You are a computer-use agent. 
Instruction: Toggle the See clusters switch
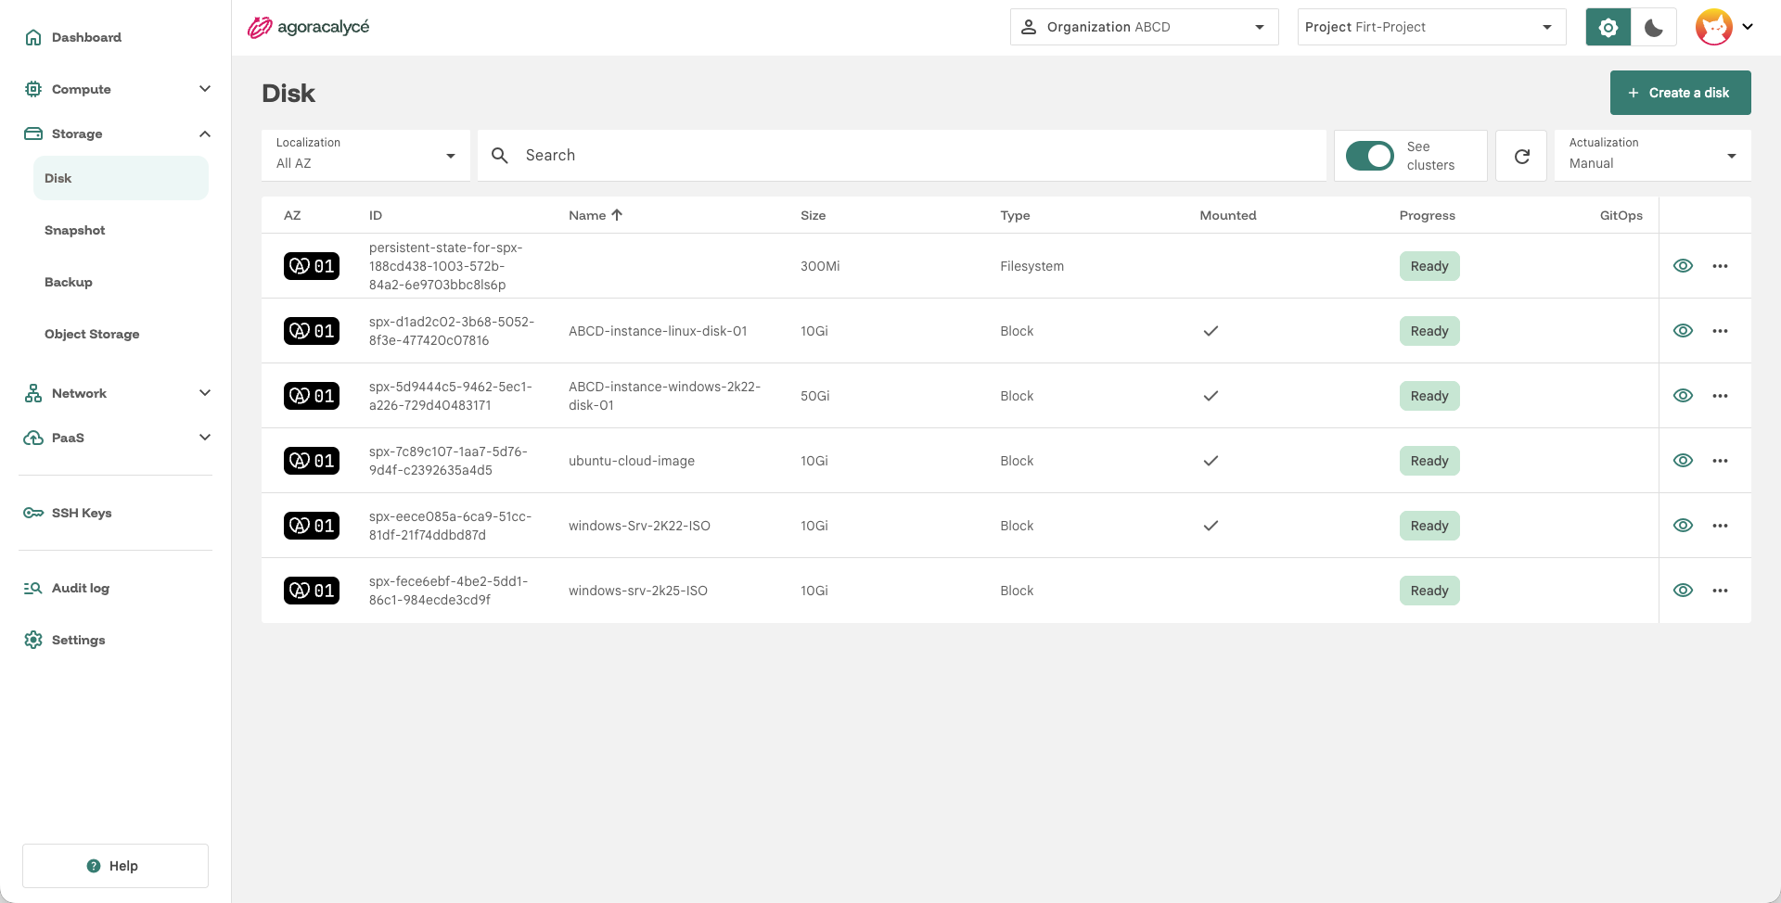[1370, 156]
